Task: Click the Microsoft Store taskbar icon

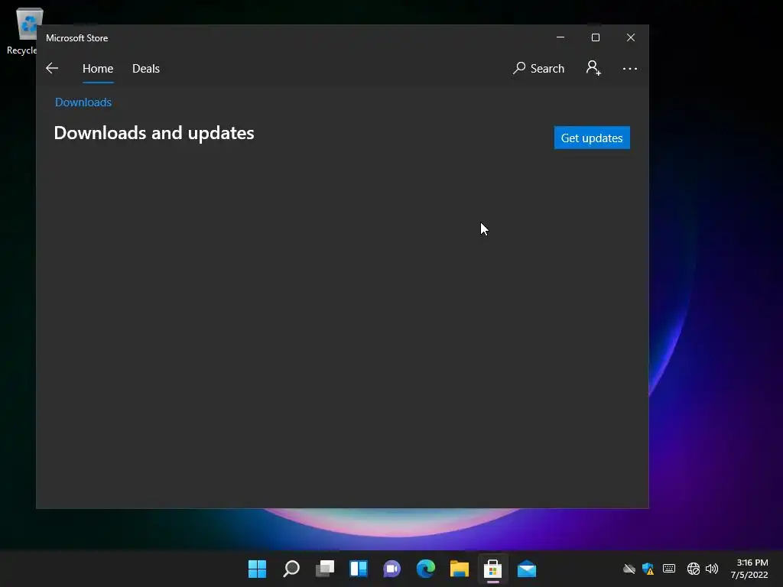Action: pos(493,569)
